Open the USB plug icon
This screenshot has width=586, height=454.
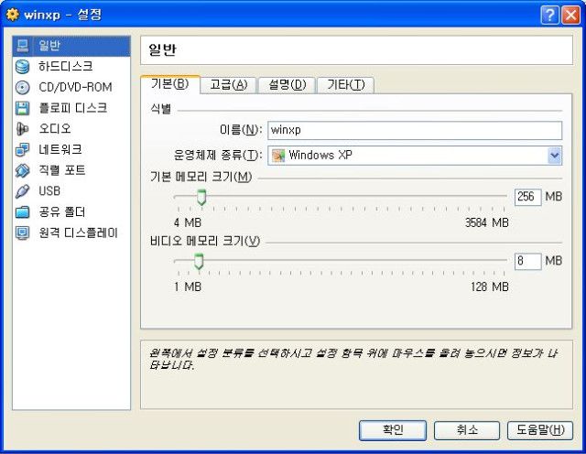[22, 191]
